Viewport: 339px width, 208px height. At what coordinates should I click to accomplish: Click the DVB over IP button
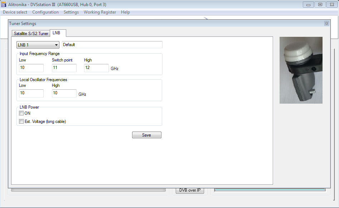coord(190,190)
